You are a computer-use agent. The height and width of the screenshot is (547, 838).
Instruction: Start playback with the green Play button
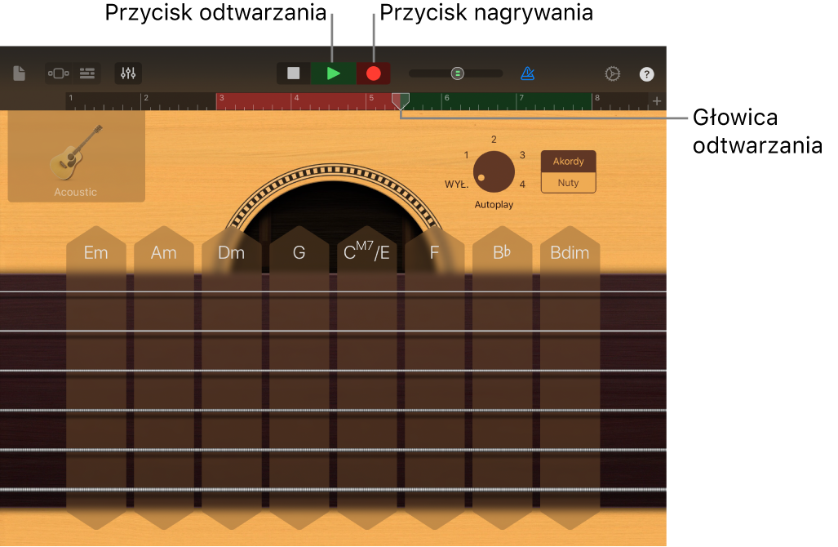point(334,73)
